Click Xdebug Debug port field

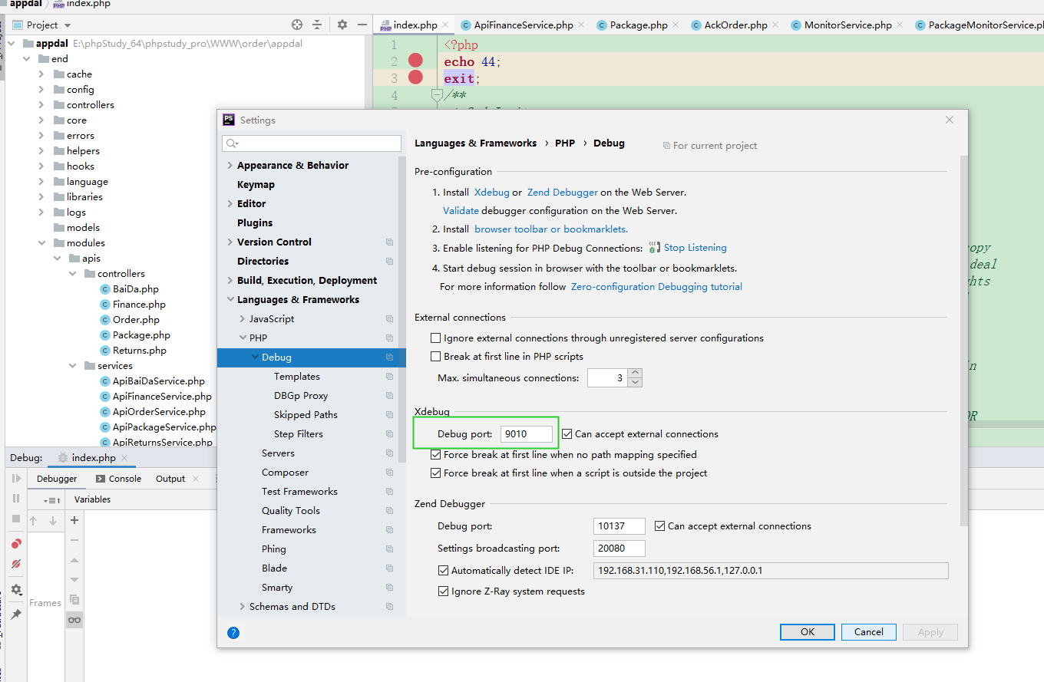(526, 434)
